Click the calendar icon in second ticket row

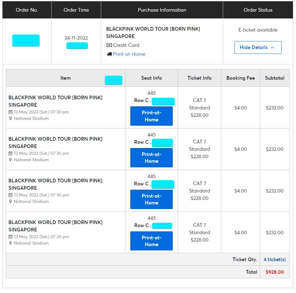click(x=10, y=154)
